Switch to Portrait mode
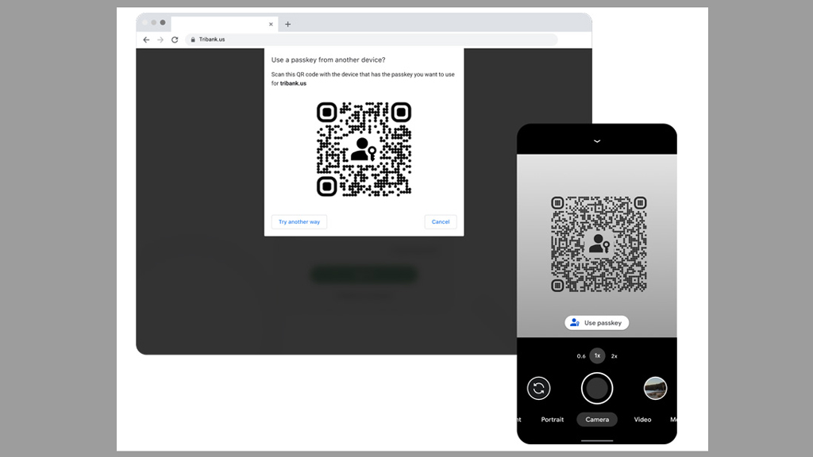Viewport: 813px width, 457px height. [553, 420]
